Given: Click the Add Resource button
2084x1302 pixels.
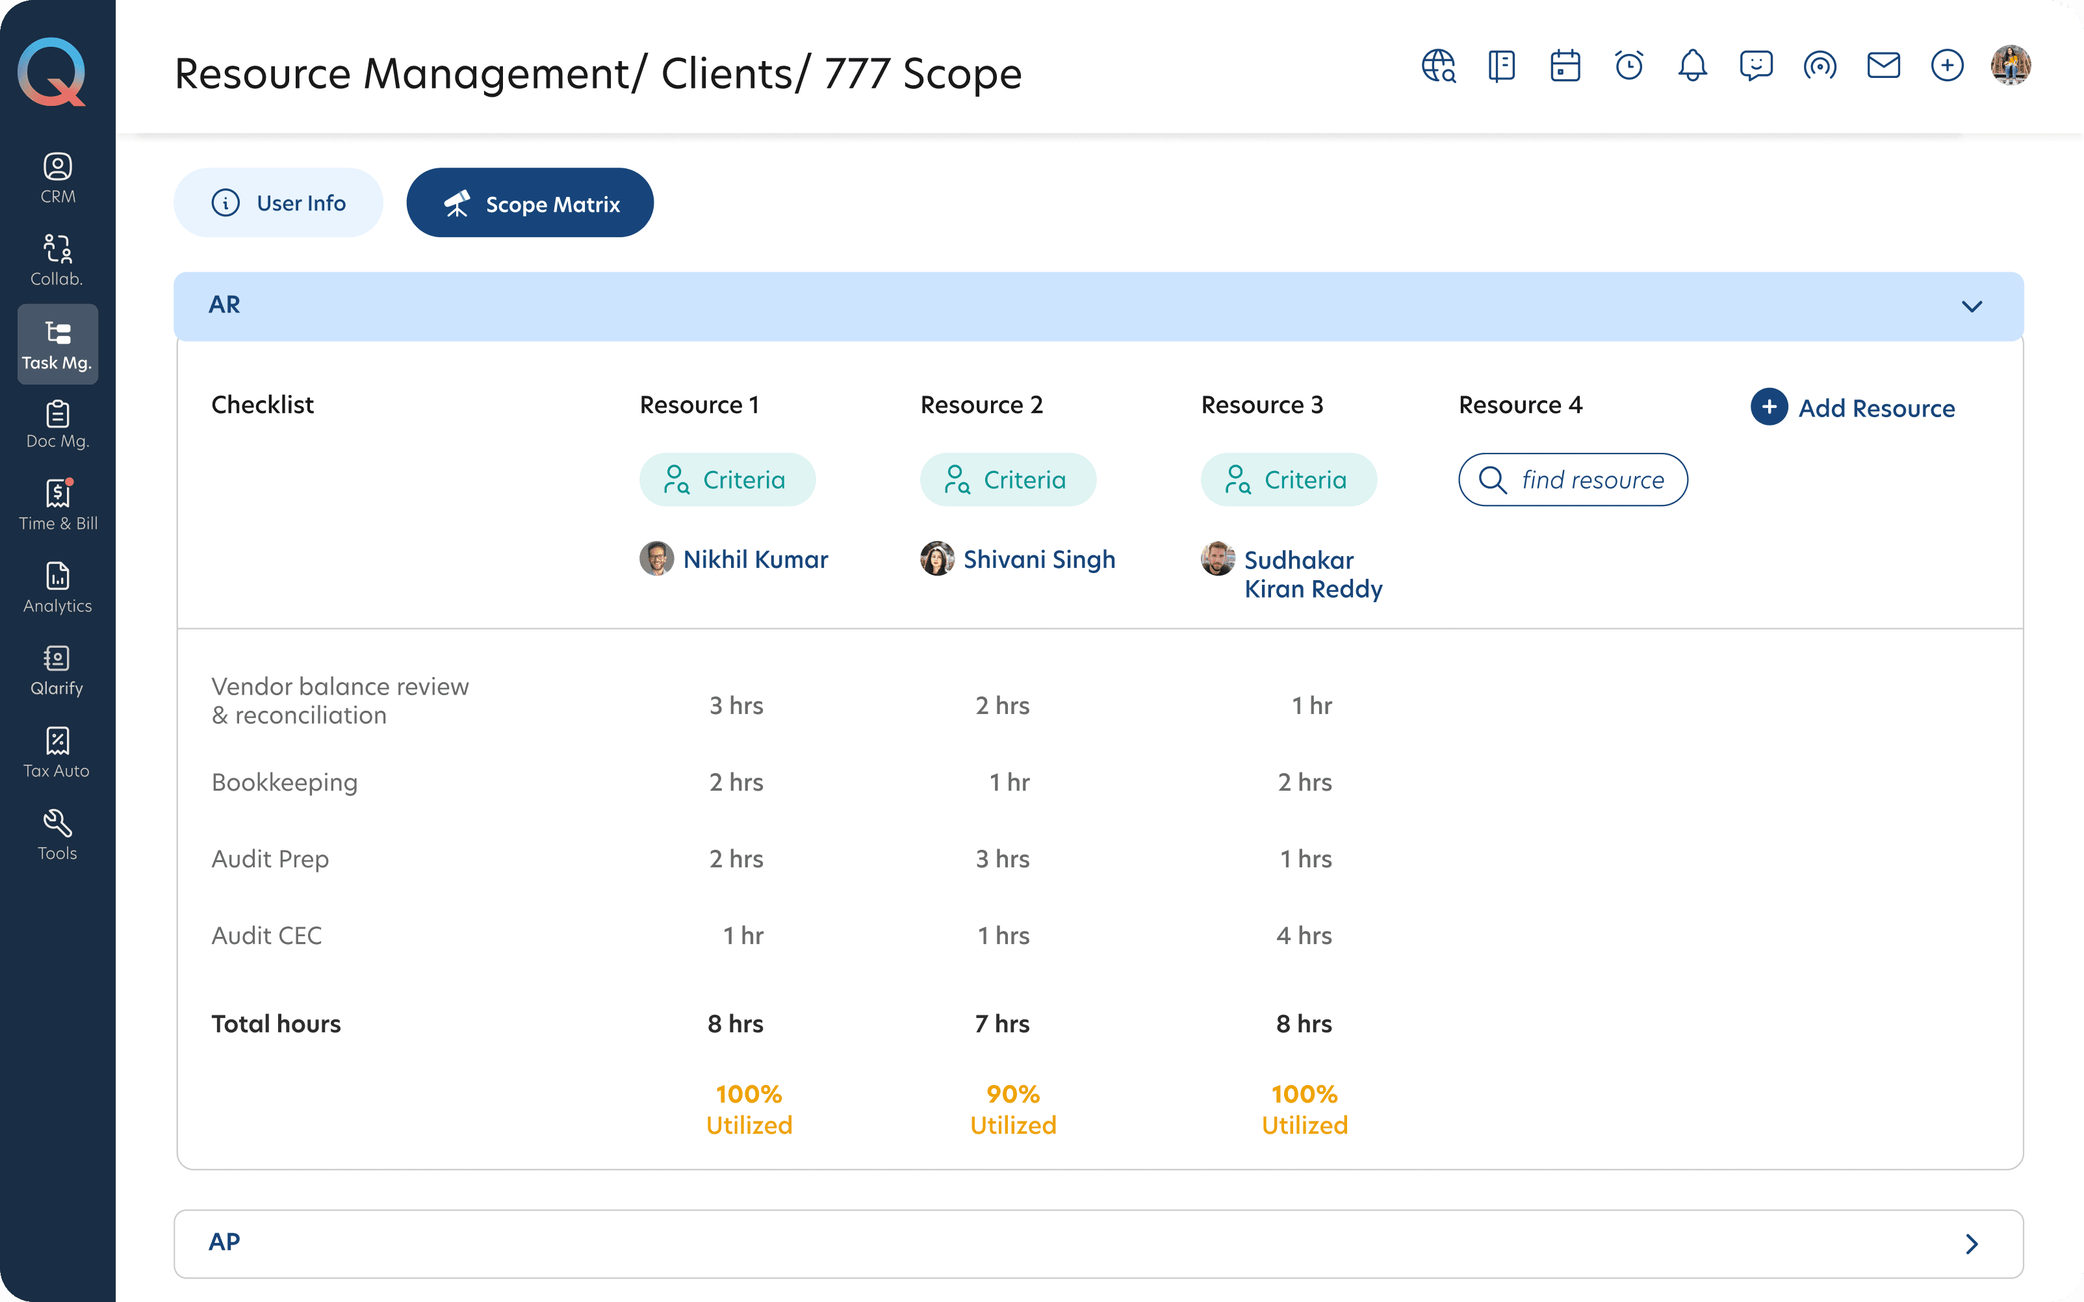Looking at the screenshot, I should pyautogui.click(x=1853, y=407).
